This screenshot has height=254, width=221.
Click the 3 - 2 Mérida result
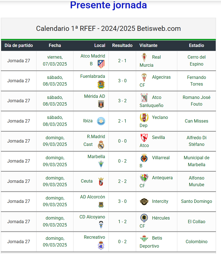[122, 101]
